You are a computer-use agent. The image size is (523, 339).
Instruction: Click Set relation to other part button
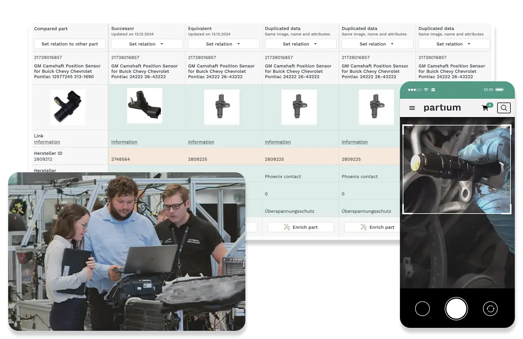point(70,44)
